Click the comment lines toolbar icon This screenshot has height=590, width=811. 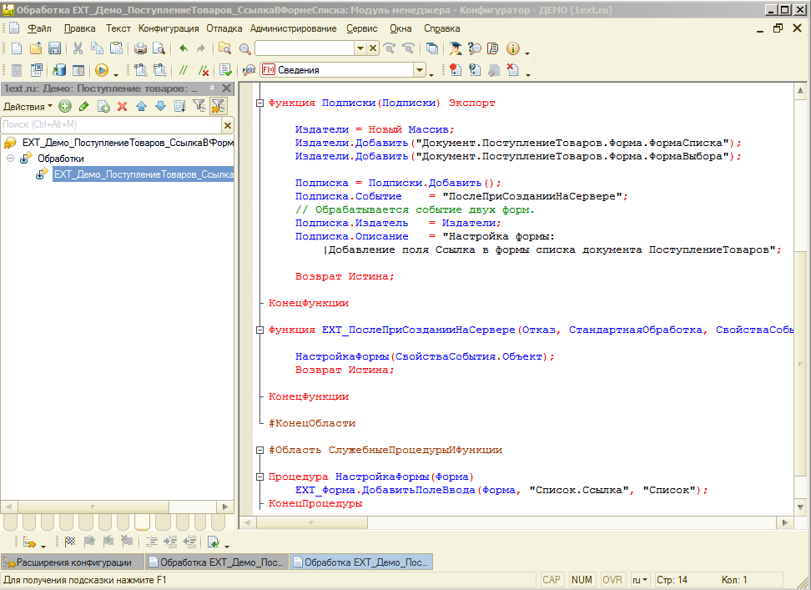click(183, 69)
